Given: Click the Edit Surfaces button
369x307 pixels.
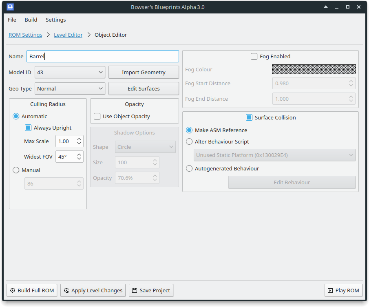Looking at the screenshot, I should 144,89.
